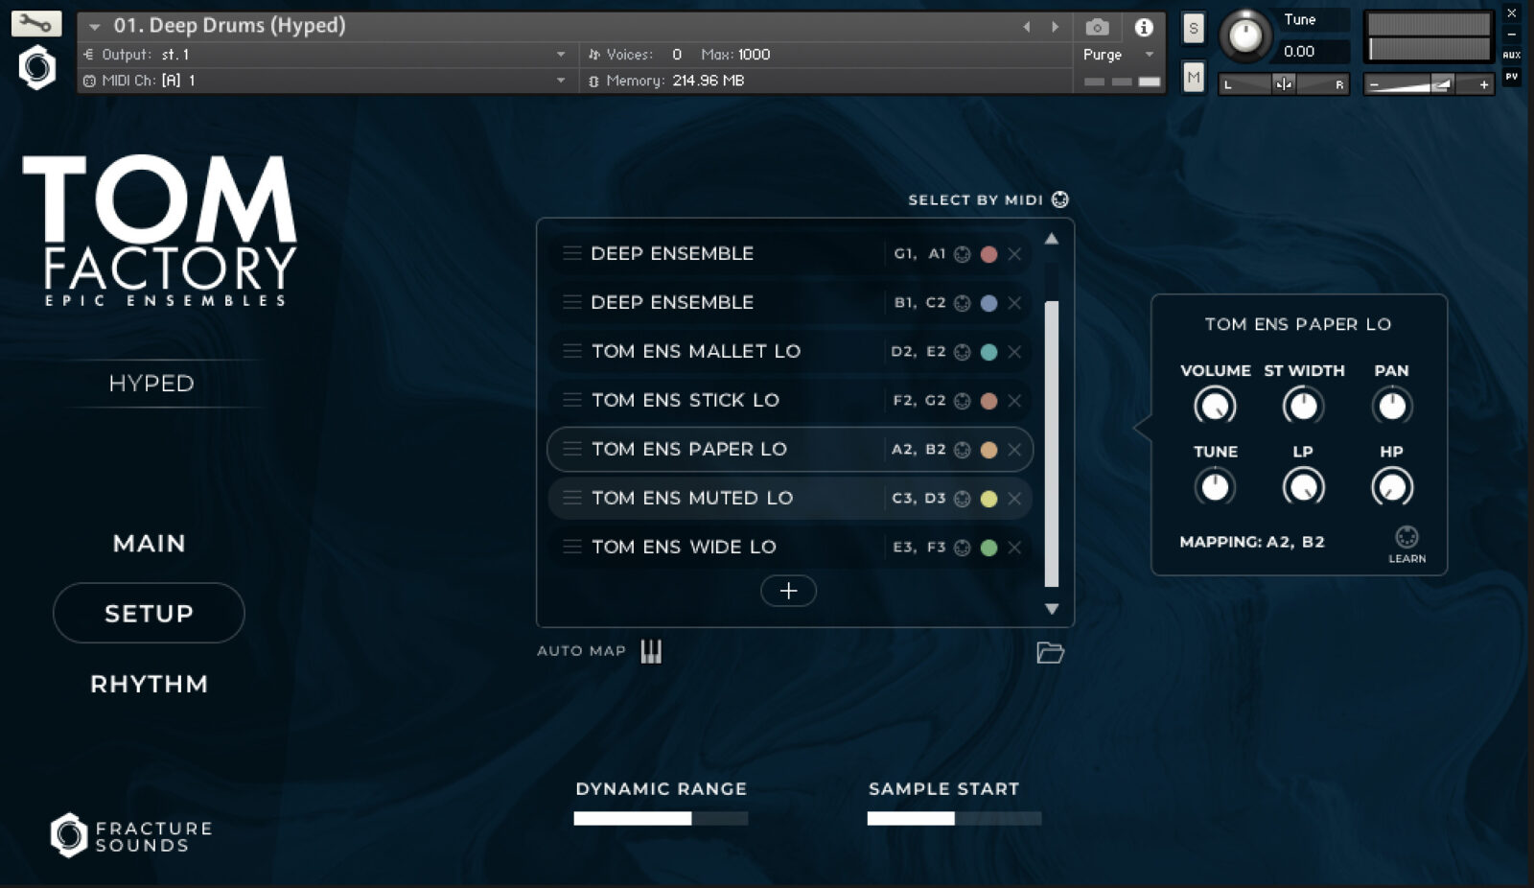Switch to the Main page
Viewport: 1534px width, 888px height.
click(149, 544)
